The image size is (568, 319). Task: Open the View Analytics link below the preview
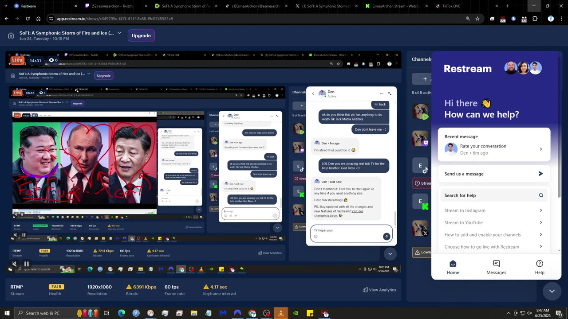click(379, 290)
